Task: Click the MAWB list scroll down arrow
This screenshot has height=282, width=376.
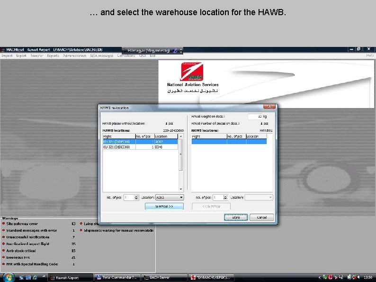Action: (x=181, y=189)
